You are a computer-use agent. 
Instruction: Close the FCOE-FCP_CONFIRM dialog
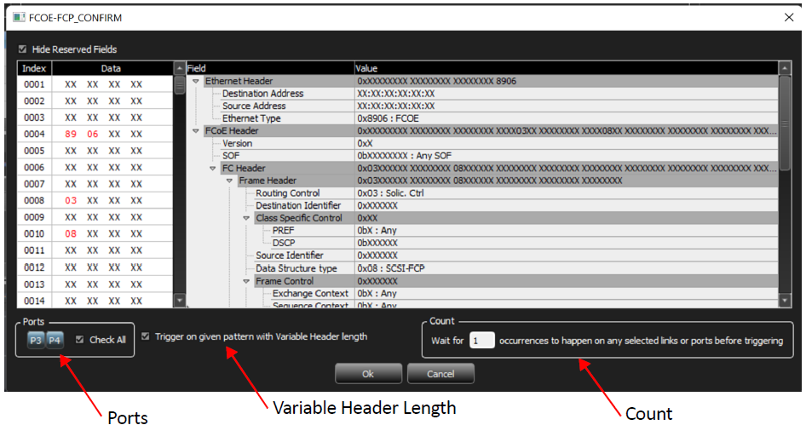(x=789, y=18)
